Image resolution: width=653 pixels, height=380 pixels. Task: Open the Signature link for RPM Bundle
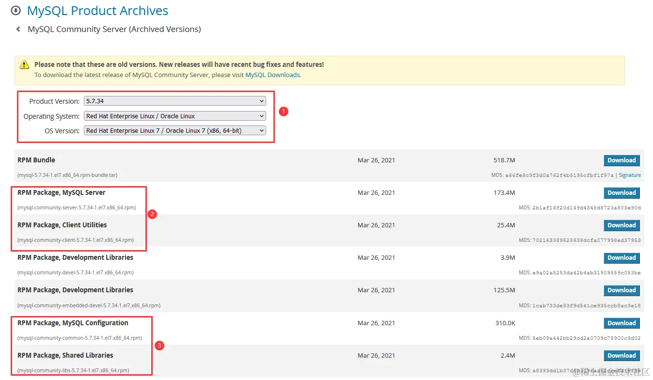630,175
